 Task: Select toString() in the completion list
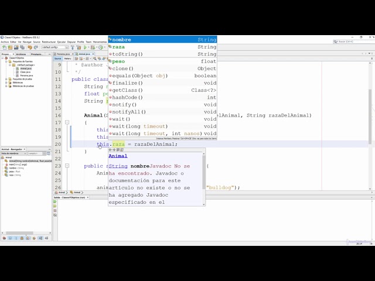coord(163,54)
